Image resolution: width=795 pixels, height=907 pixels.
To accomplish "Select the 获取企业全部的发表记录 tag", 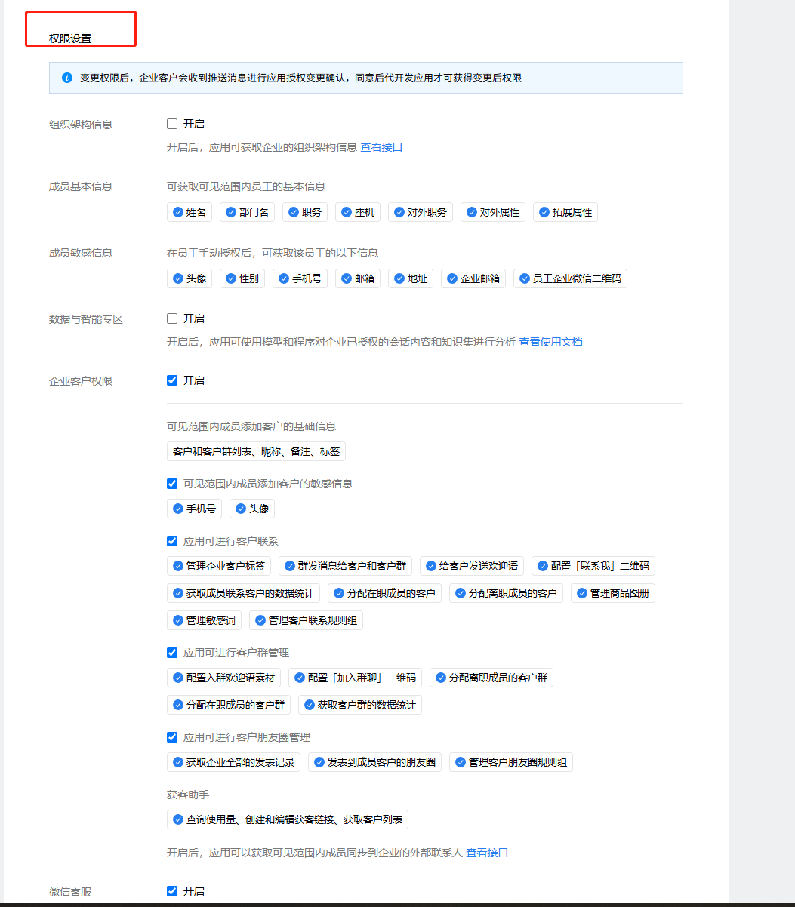I will click(233, 762).
